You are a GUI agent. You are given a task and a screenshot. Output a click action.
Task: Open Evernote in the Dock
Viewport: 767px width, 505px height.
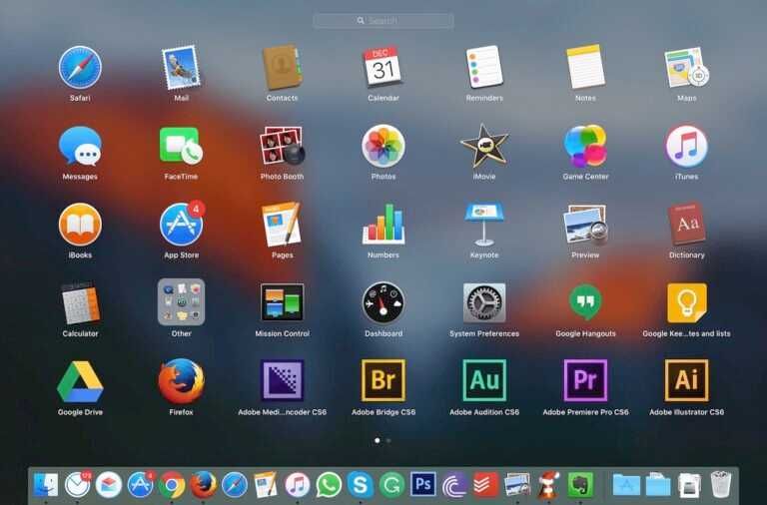580,485
